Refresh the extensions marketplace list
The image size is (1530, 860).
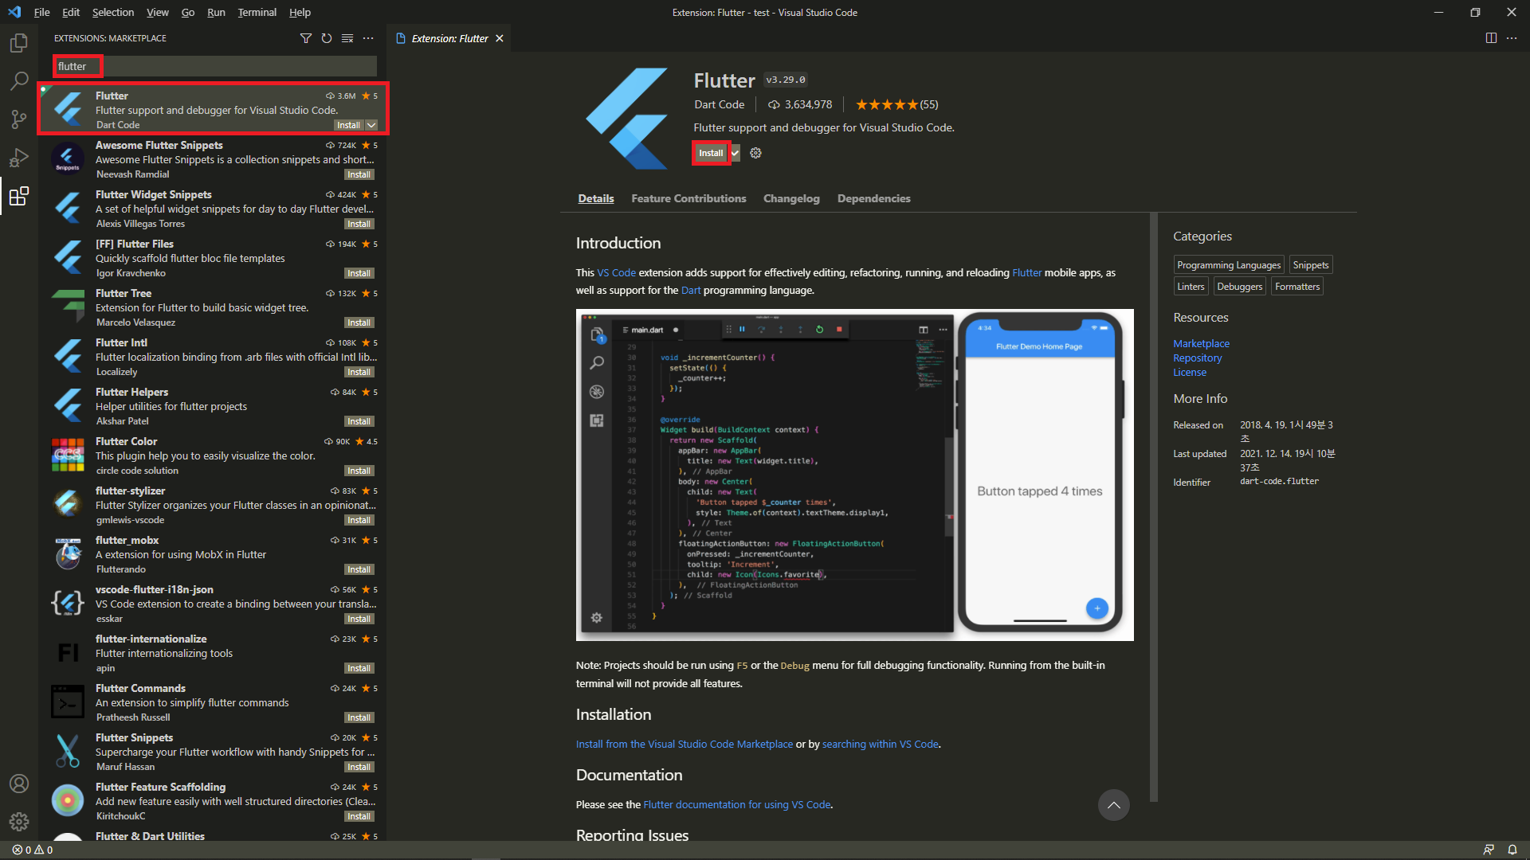click(327, 38)
